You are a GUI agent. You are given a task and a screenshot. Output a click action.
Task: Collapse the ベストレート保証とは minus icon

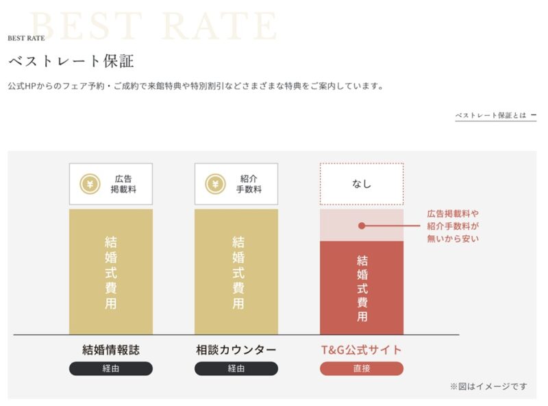[534, 115]
